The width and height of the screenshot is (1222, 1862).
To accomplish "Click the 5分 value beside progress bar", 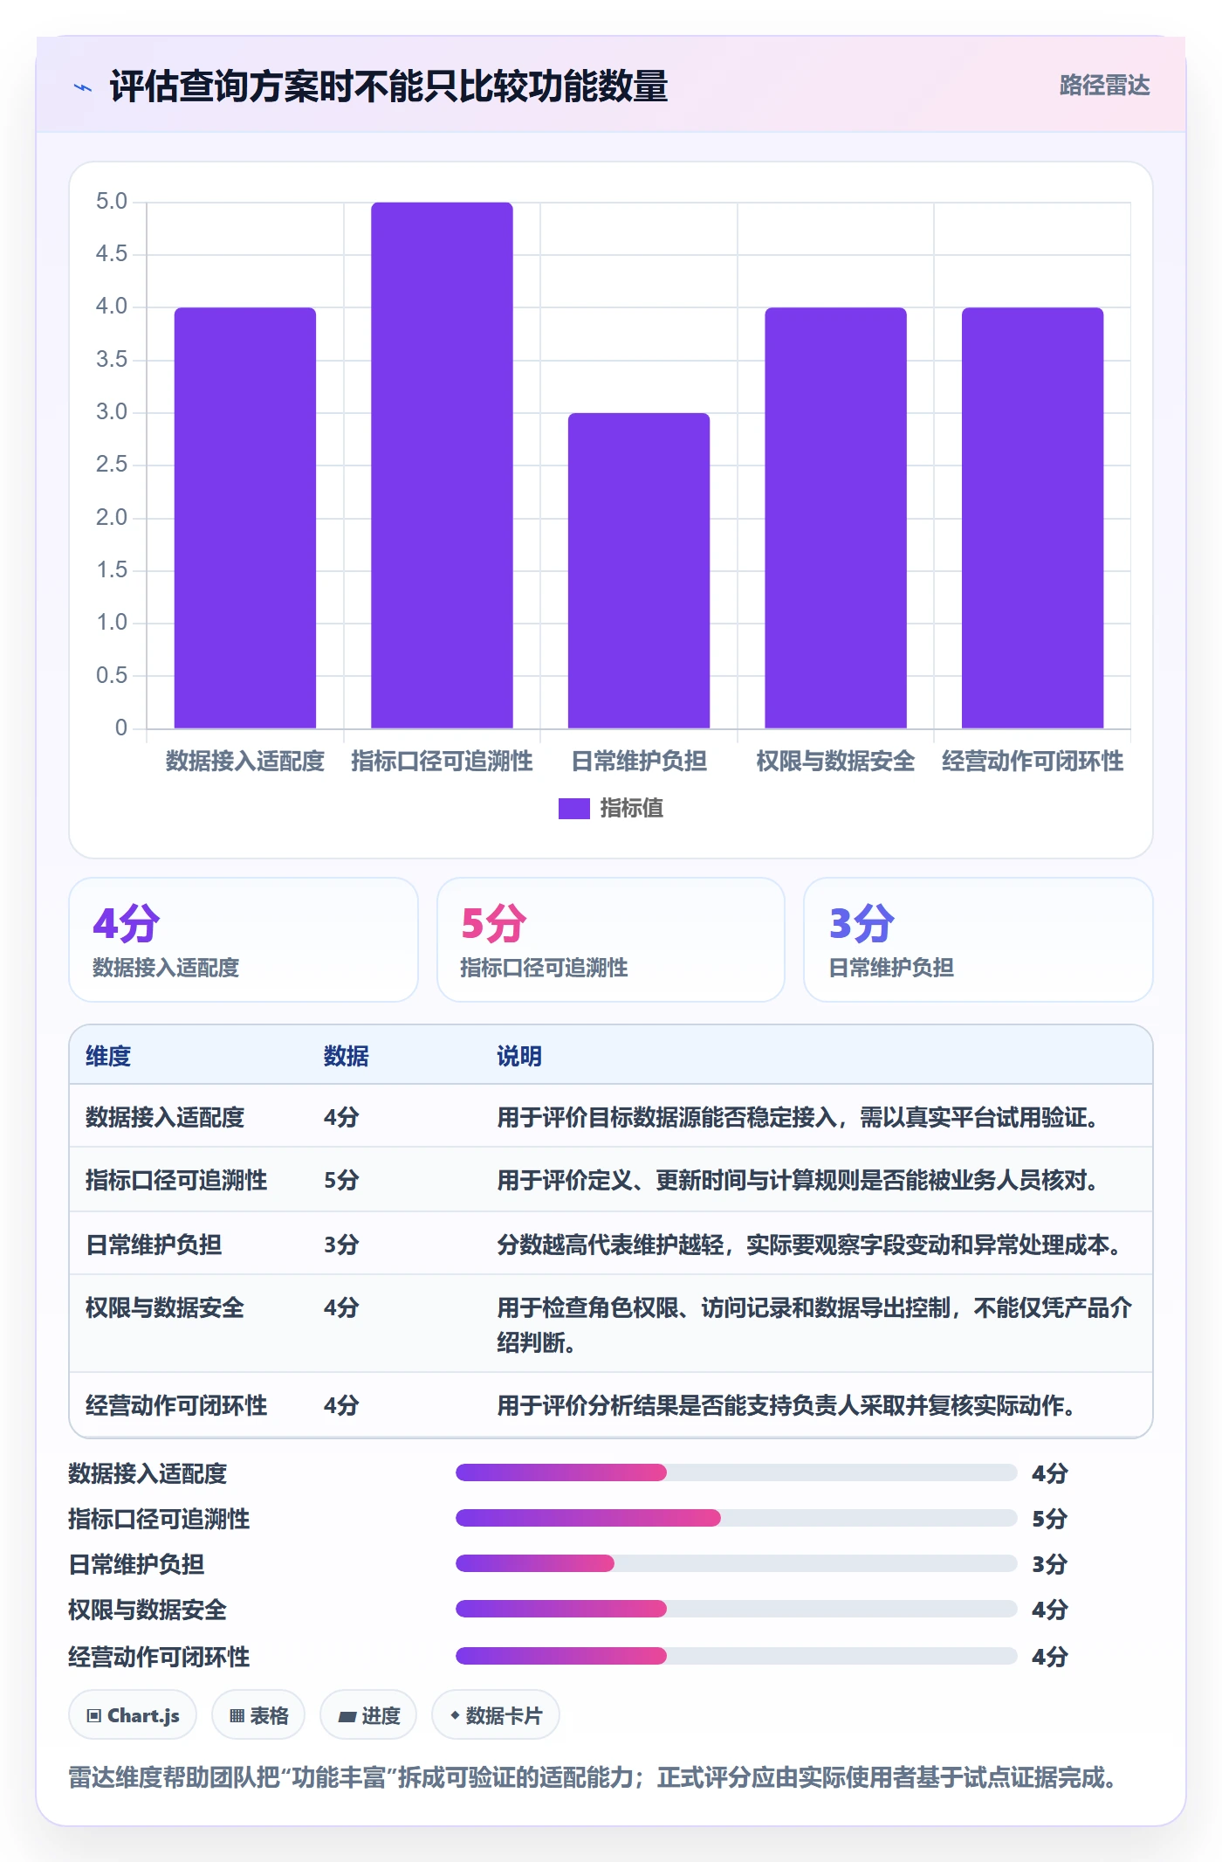I will click(1049, 1519).
